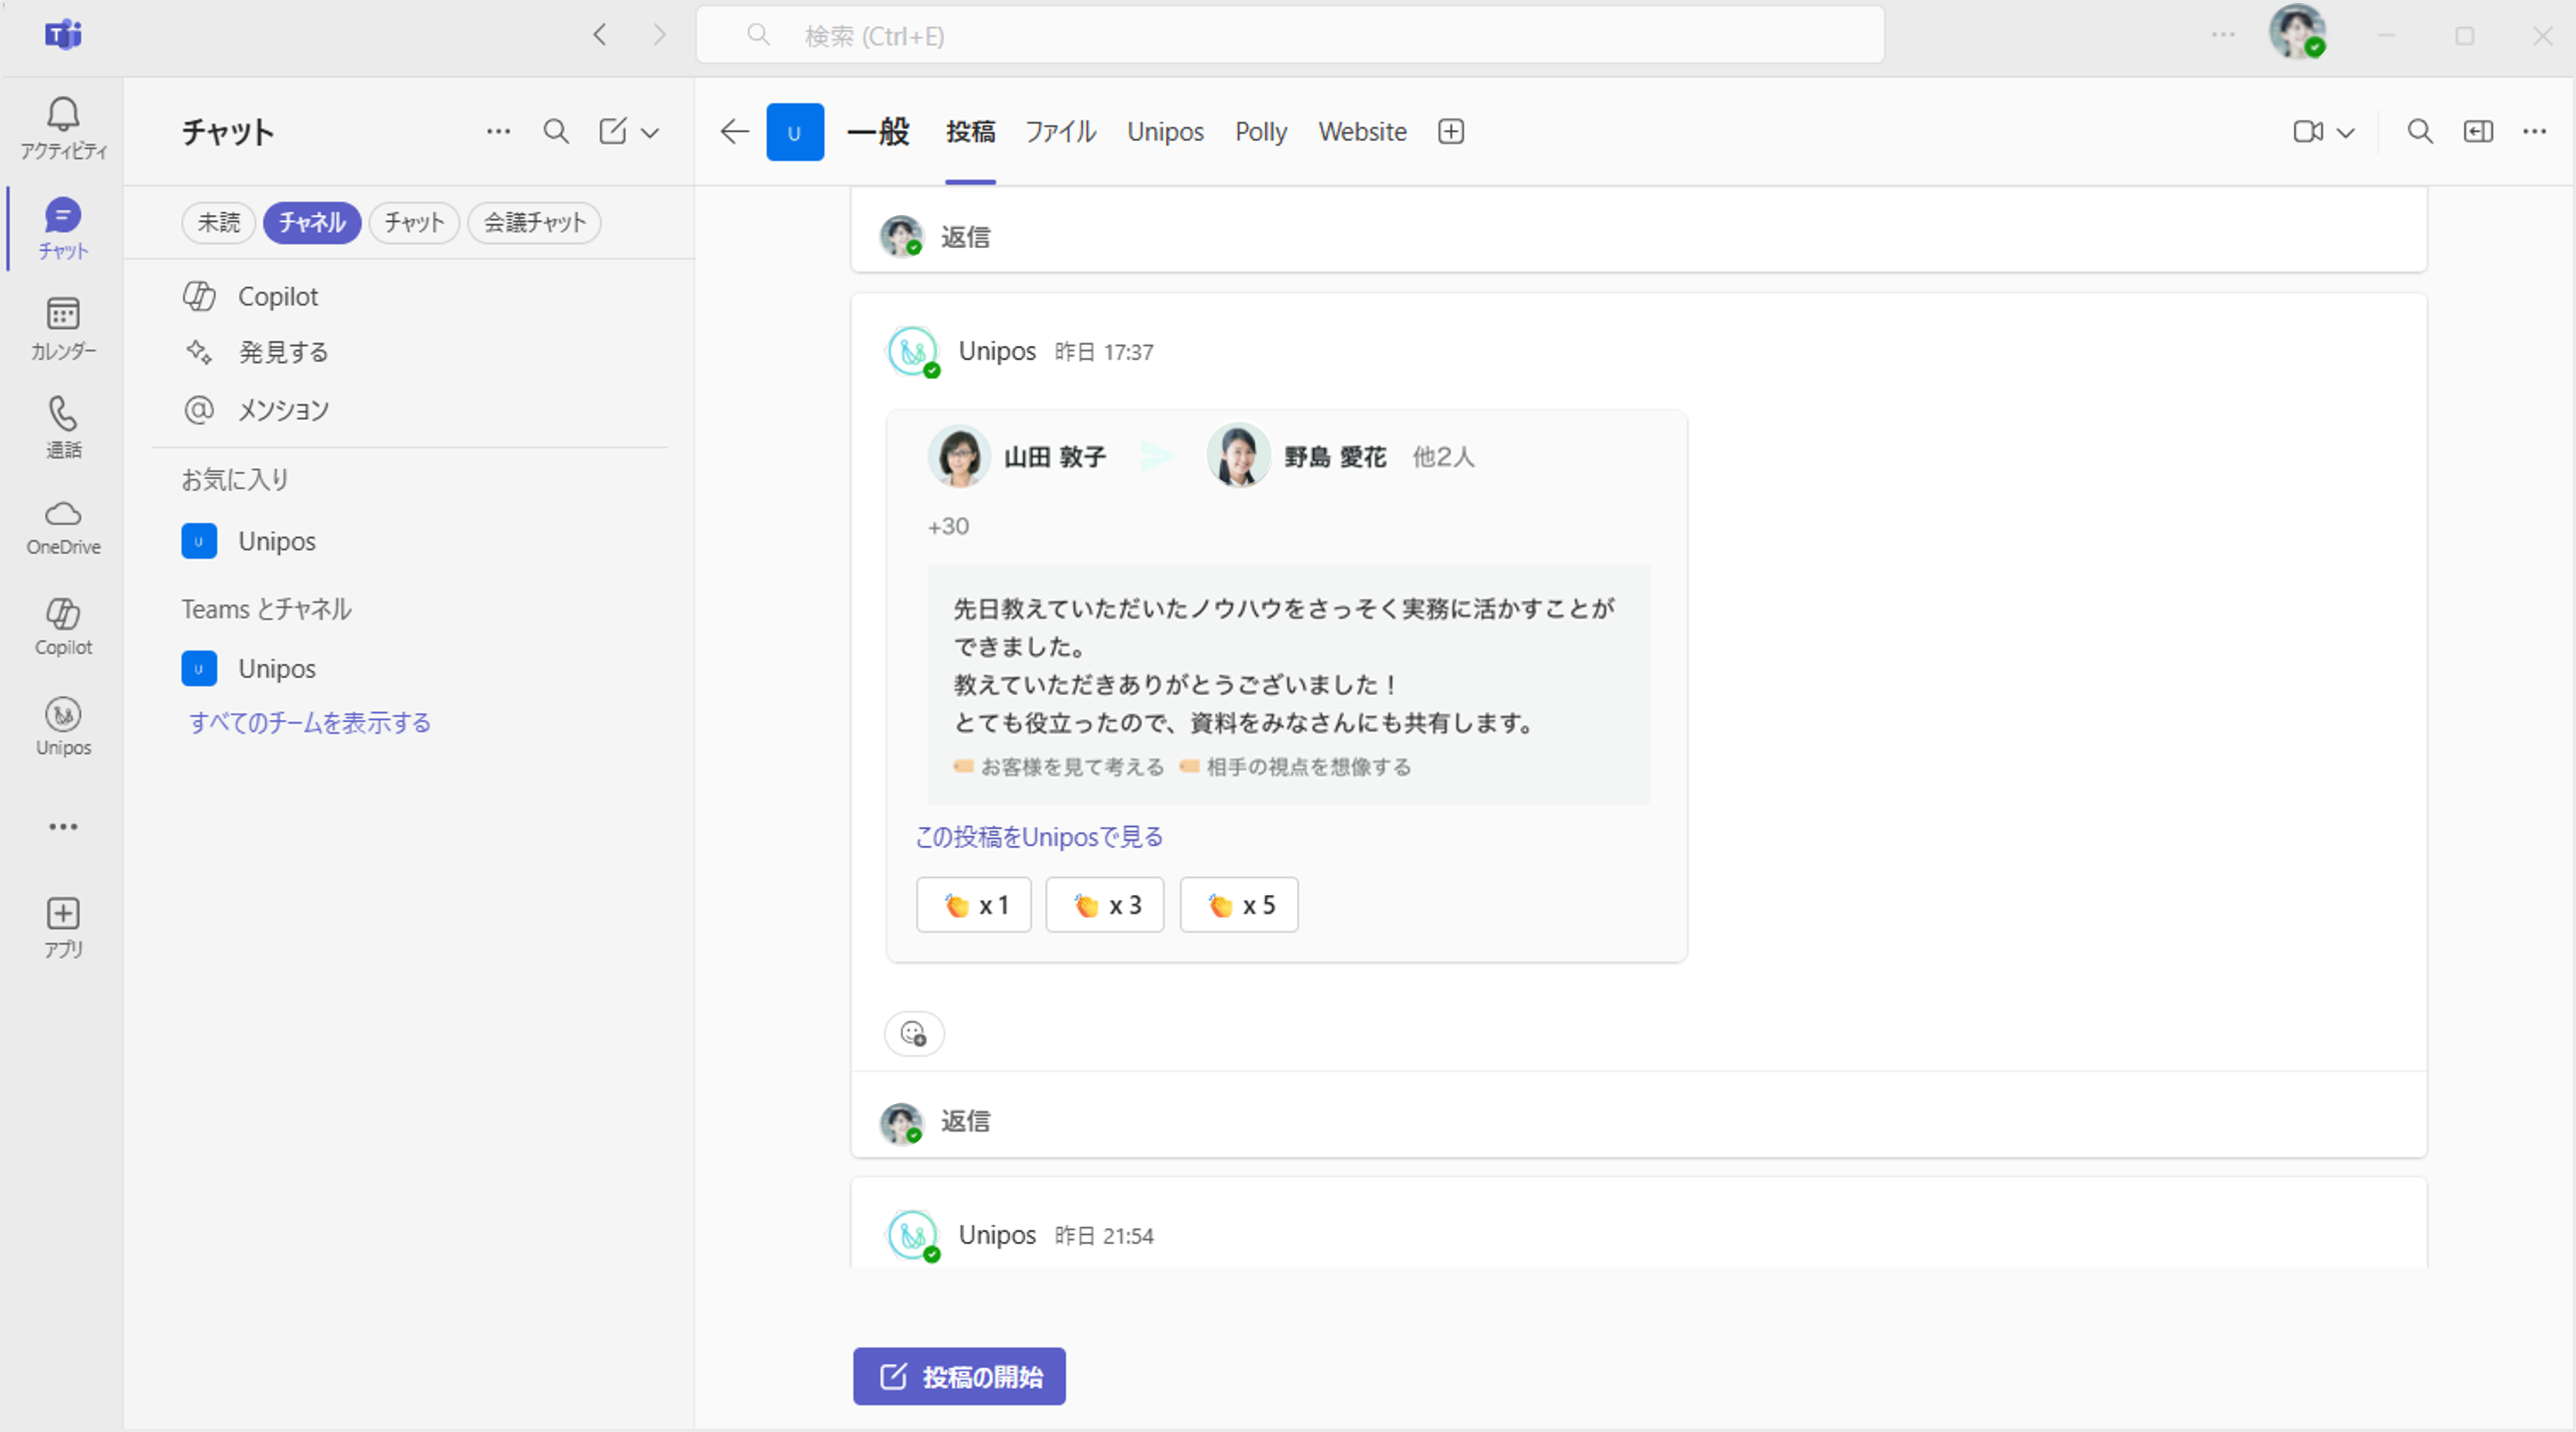Click すべてのチームを表示する link
The width and height of the screenshot is (2576, 1432).
click(x=310, y=723)
